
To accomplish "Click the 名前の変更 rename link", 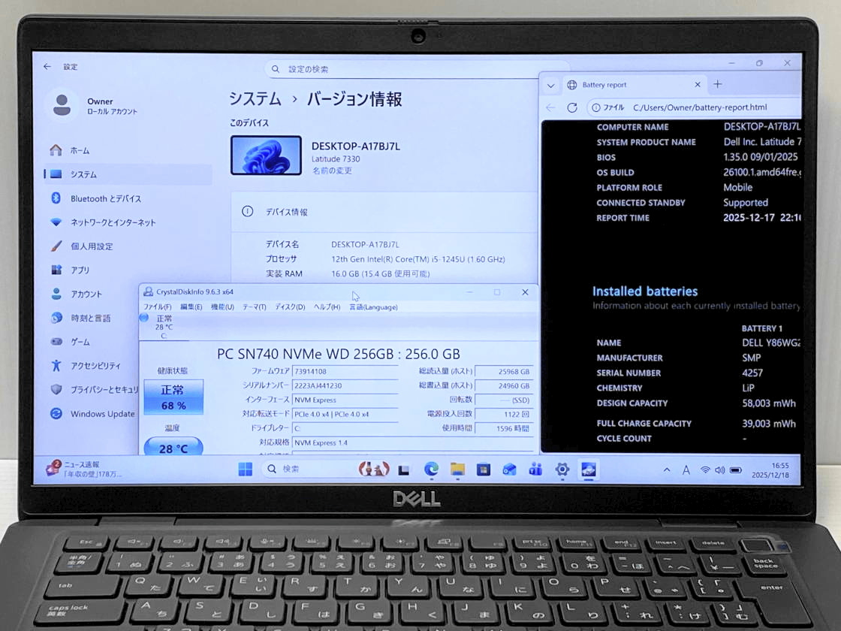I will point(332,171).
